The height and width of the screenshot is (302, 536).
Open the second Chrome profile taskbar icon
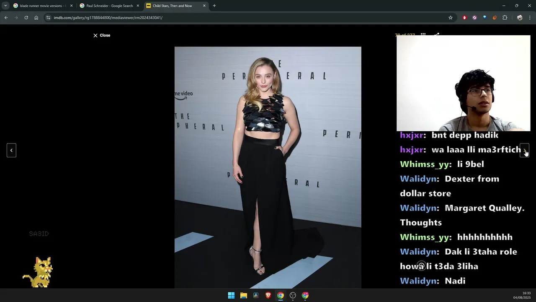click(305, 295)
